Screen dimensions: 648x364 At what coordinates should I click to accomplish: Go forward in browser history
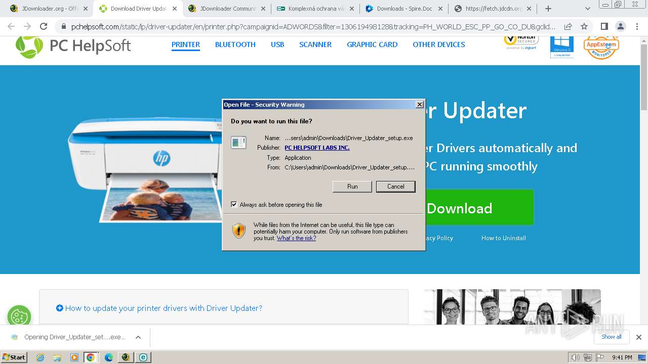[27, 27]
